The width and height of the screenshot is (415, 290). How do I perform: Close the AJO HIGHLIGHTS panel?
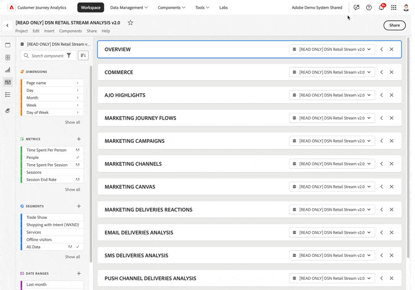coord(392,95)
